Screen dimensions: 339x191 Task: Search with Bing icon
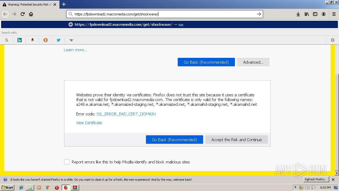[20, 40]
